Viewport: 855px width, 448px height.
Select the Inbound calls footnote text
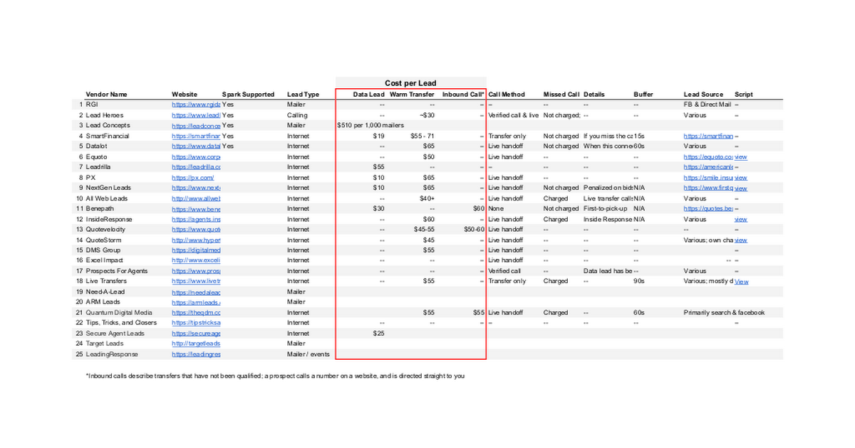[275, 375]
